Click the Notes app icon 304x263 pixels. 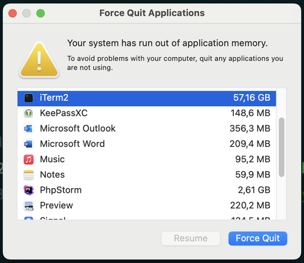[29, 175]
